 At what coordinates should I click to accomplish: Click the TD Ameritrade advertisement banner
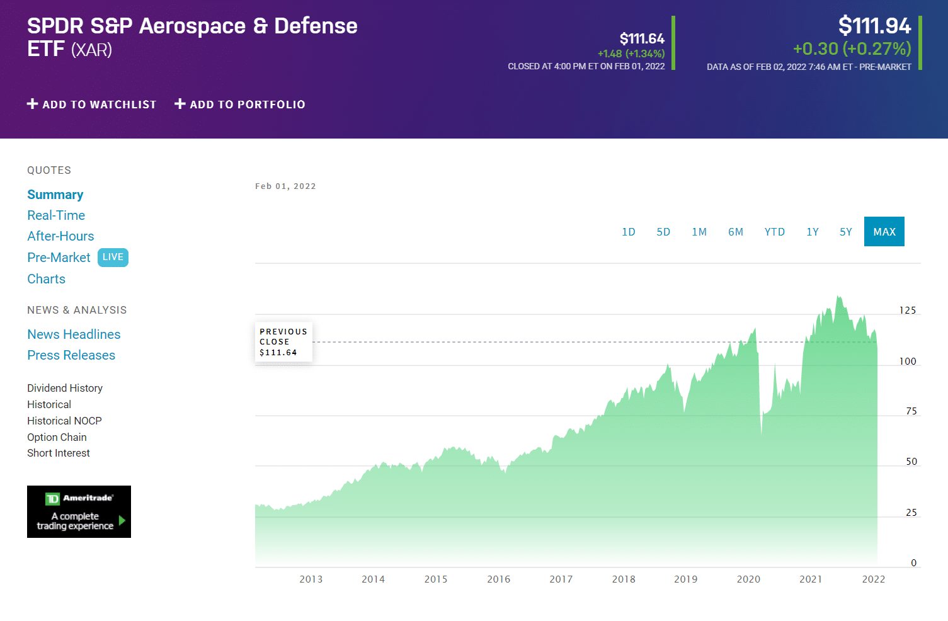point(79,511)
